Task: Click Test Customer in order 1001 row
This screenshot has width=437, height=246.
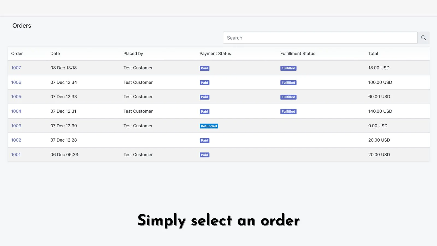Action: (138, 155)
